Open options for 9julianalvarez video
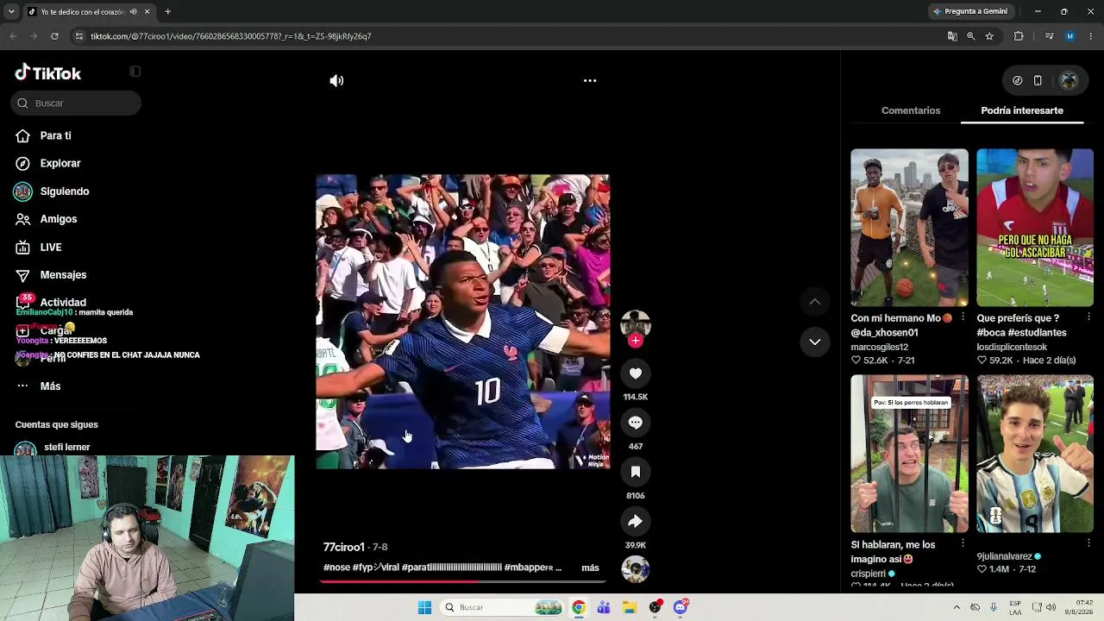 click(1088, 543)
